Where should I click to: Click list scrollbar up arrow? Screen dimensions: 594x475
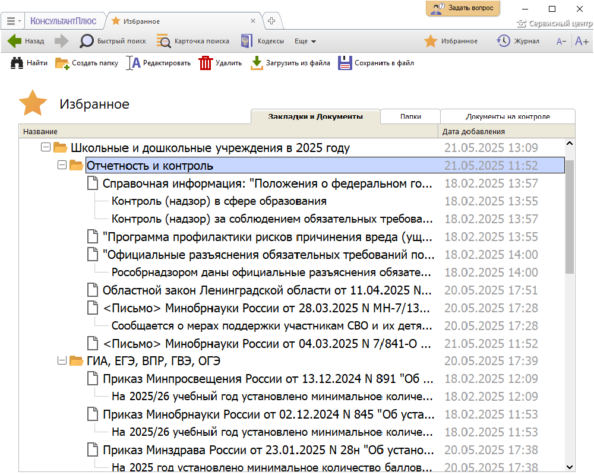[570, 144]
